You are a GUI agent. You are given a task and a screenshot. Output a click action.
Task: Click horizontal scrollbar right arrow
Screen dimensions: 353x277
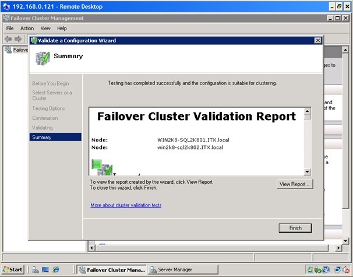pos(338,248)
